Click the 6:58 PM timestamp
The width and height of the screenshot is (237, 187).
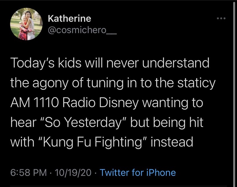28,172
